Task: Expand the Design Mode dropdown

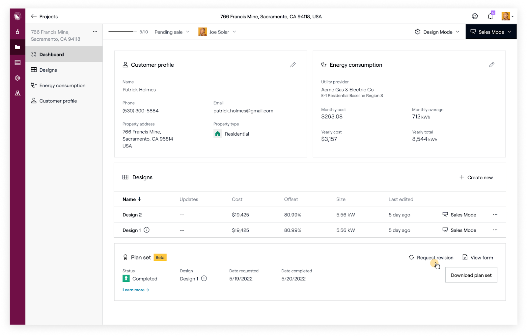Action: [437, 32]
